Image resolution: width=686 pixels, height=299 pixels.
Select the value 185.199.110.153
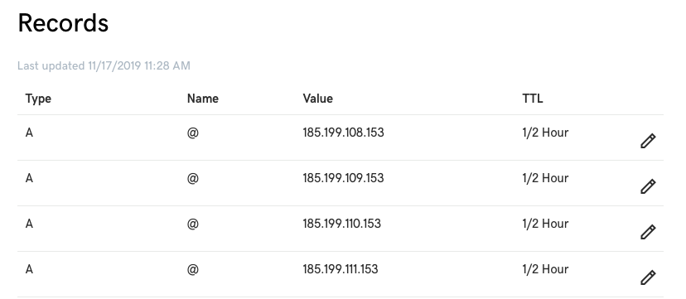click(341, 224)
